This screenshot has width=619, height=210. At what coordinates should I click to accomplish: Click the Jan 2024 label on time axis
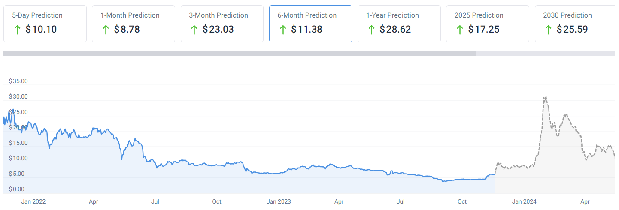(524, 201)
